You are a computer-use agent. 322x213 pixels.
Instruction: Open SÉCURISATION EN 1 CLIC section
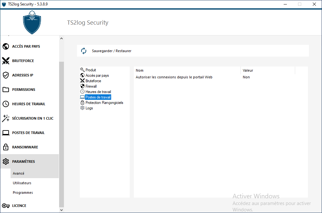[x=30, y=118]
